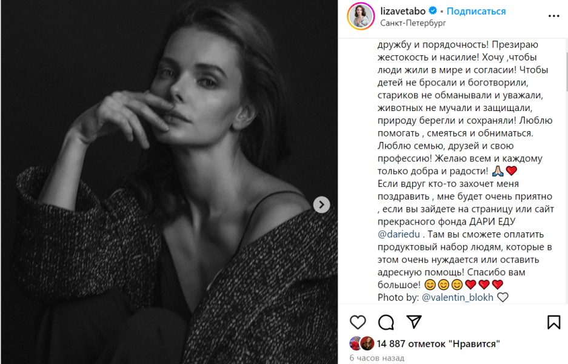View the list of 14 887 likes

coord(439,344)
